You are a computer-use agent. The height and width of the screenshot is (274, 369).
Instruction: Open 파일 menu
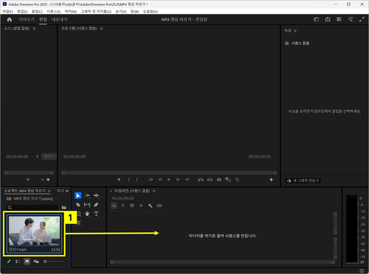(x=7, y=11)
